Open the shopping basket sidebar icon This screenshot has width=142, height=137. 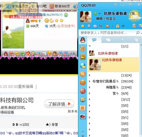[x=83, y=48]
